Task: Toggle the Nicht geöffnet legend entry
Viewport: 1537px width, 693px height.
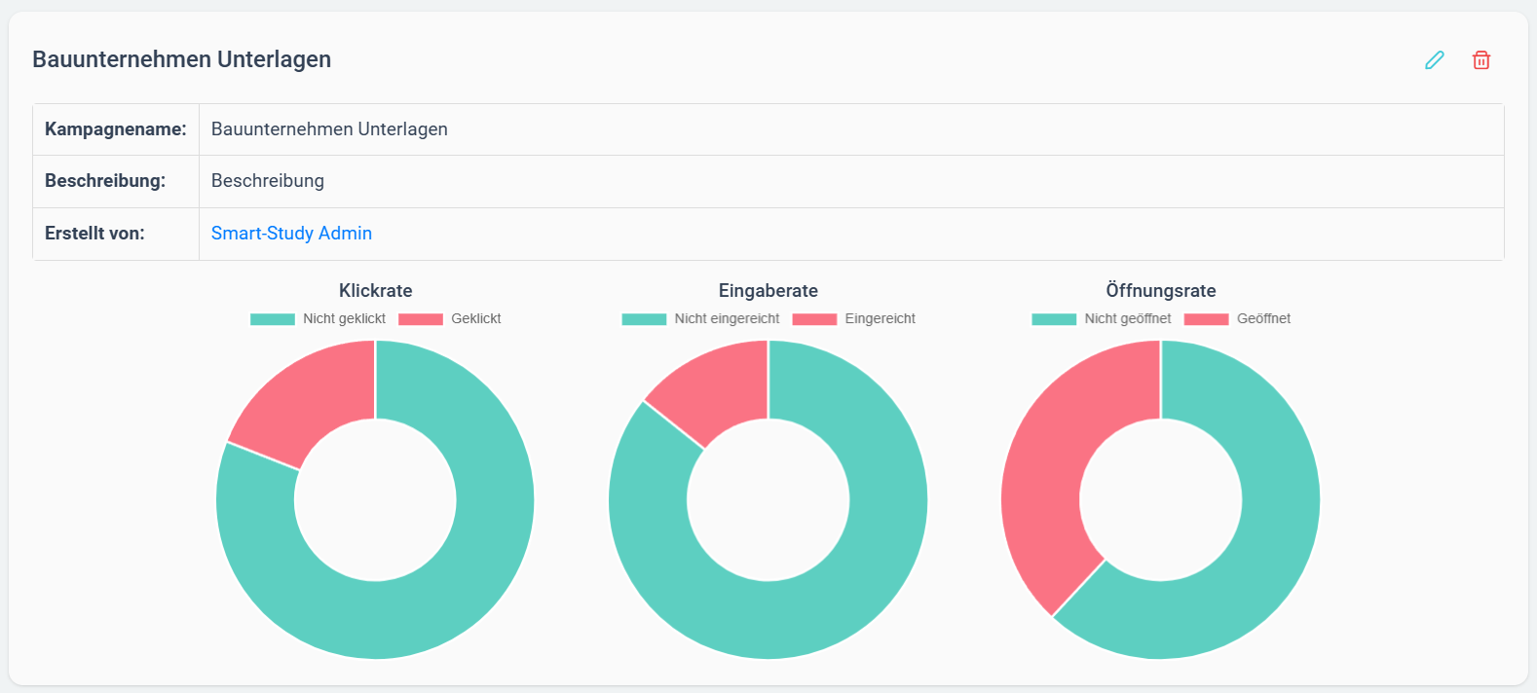Action: click(x=1102, y=319)
